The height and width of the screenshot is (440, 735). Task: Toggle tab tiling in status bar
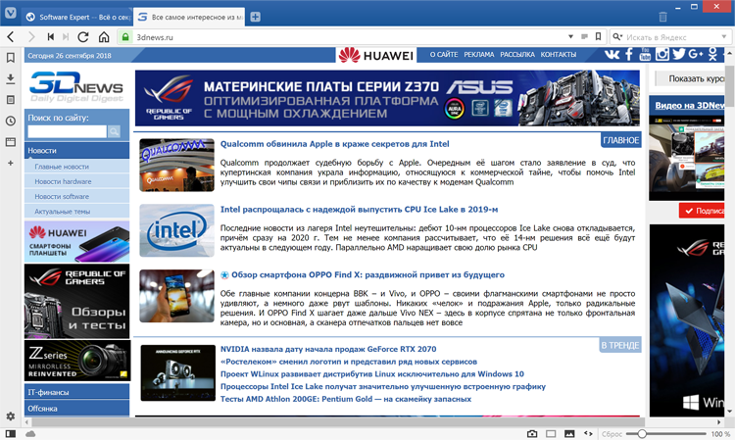pyautogui.click(x=551, y=434)
